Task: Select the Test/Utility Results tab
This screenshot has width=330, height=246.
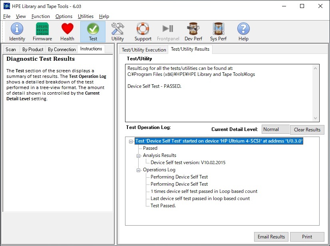Action: 190,49
